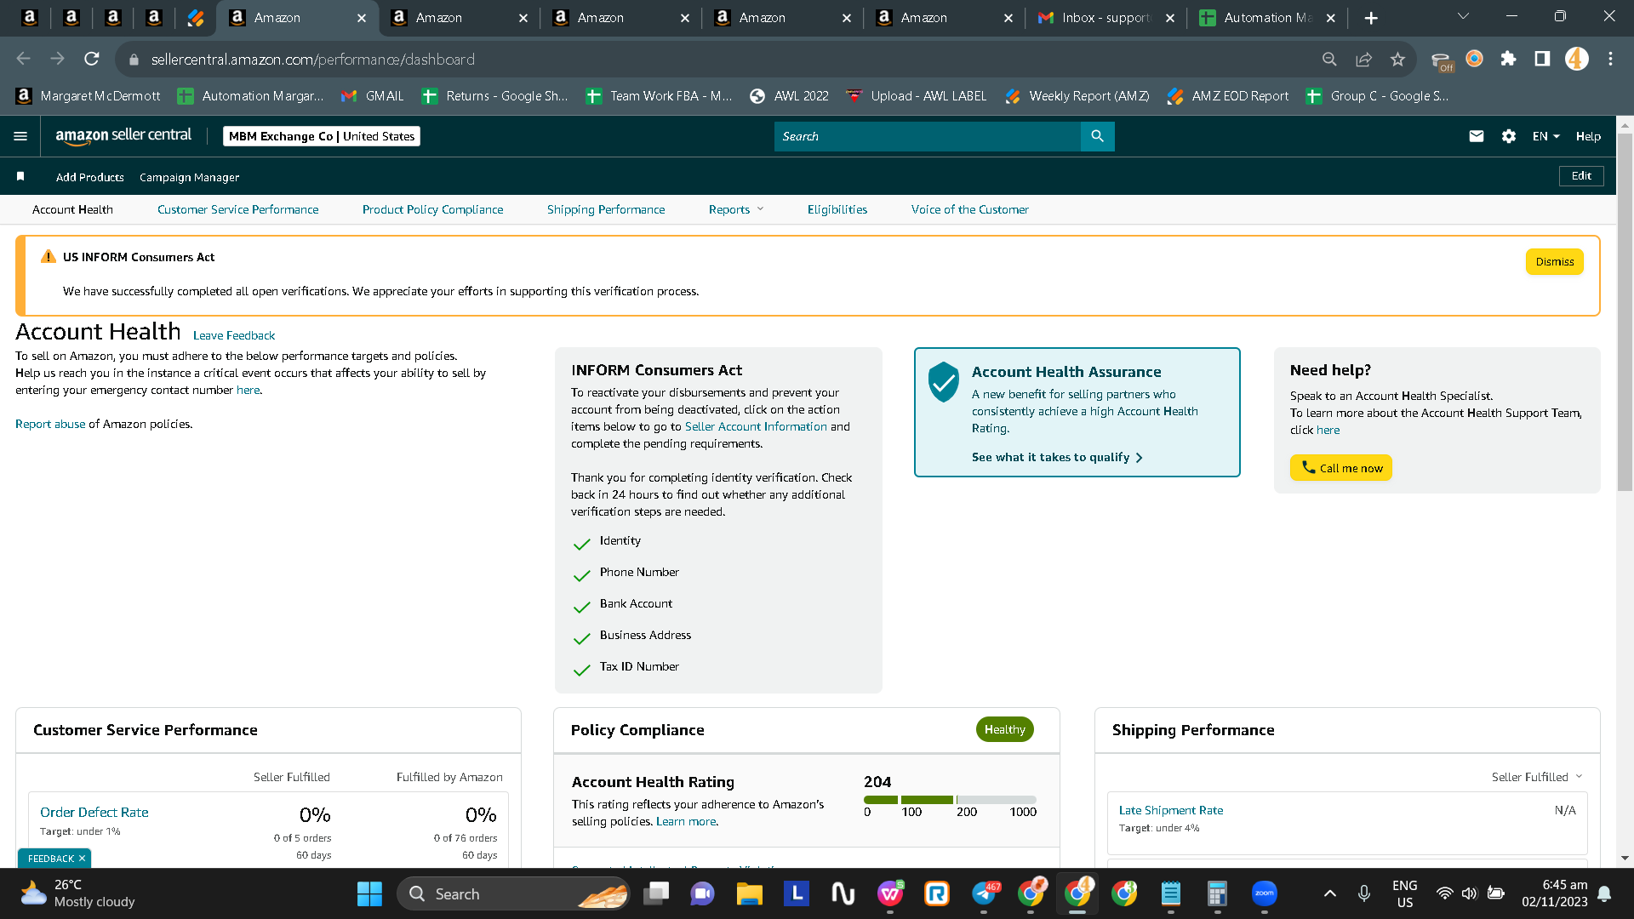Select the Eligibilities tab
1634x919 pixels.
(837, 209)
